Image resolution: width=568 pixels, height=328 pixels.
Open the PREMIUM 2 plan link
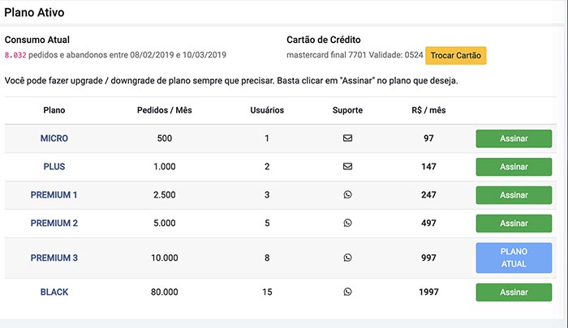54,223
